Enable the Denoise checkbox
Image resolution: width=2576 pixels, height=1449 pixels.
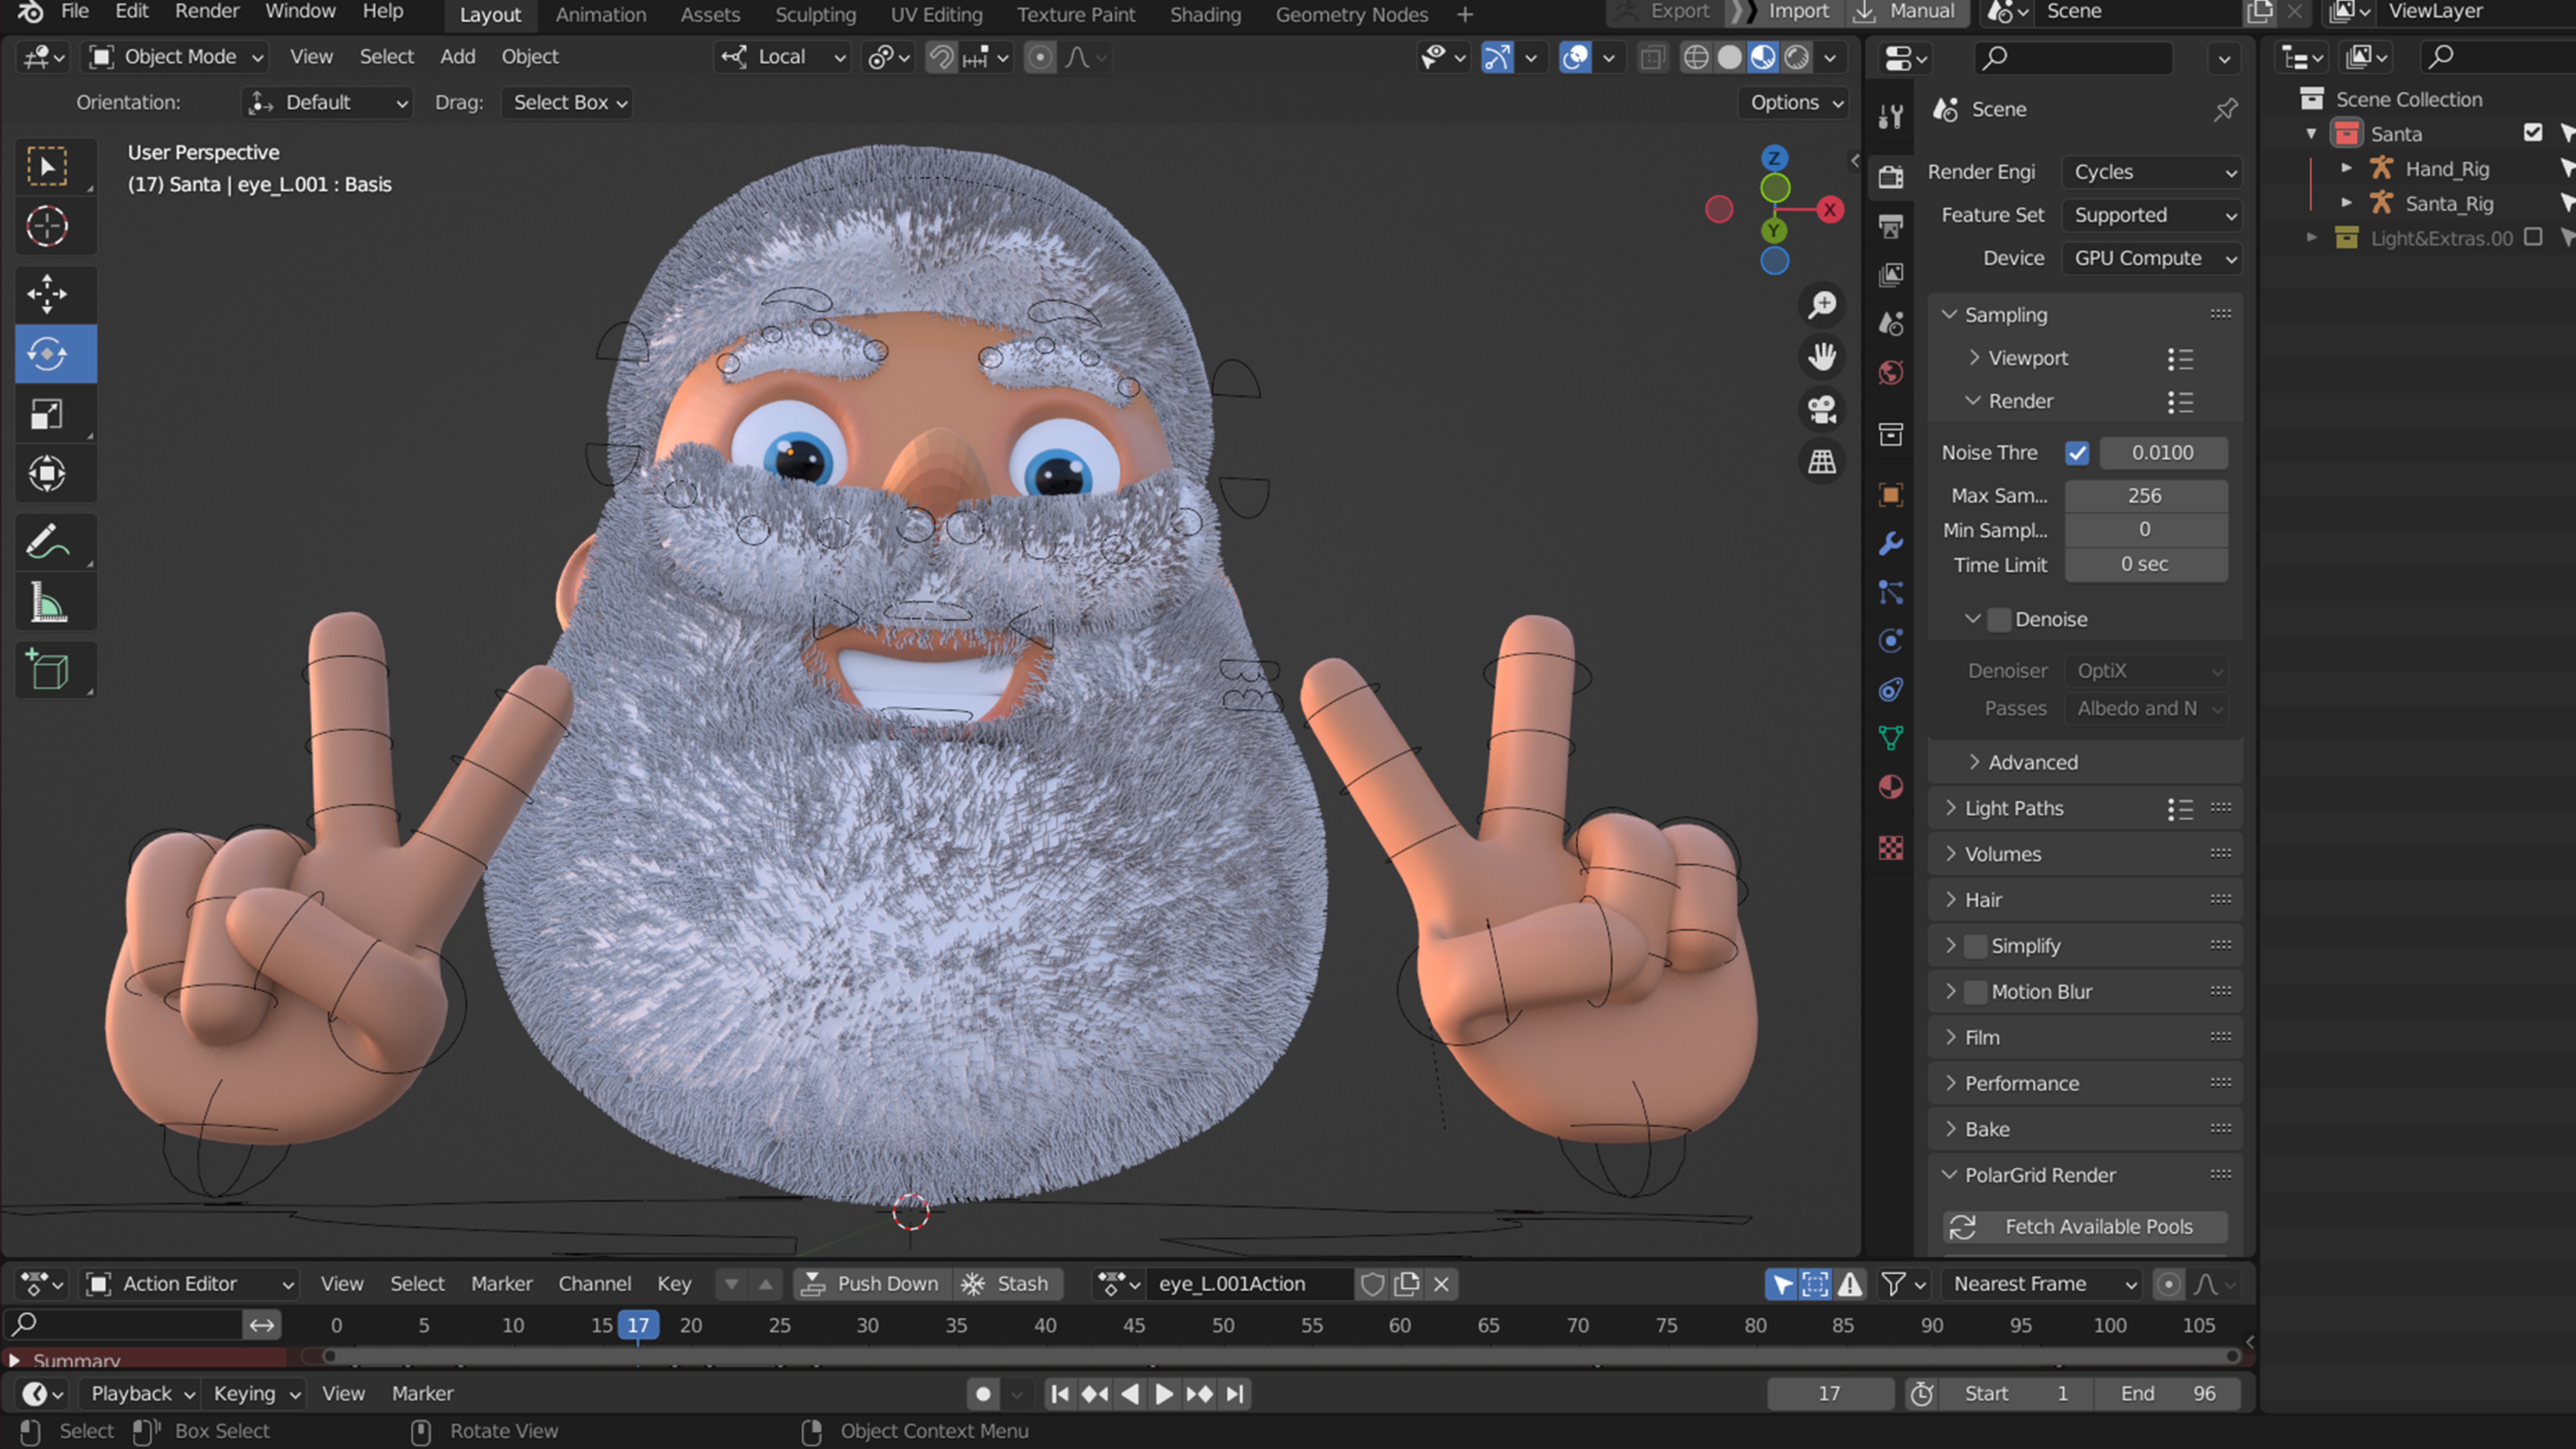[1999, 620]
